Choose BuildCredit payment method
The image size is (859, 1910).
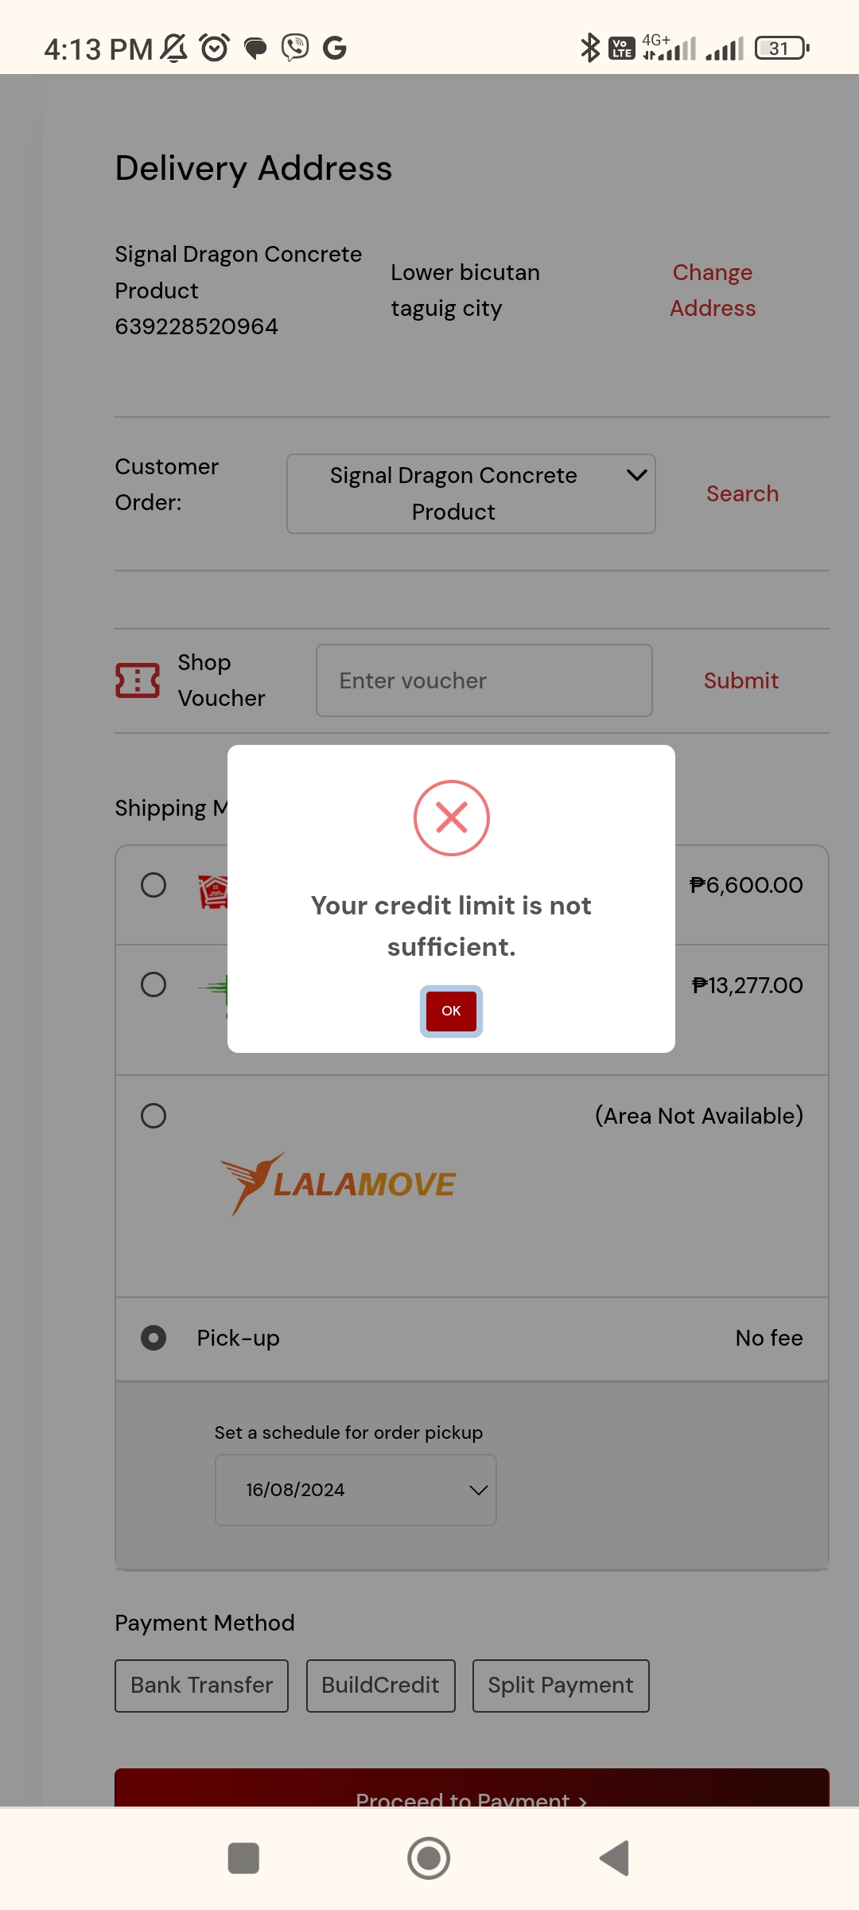coord(380,1686)
